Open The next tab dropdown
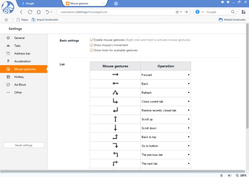 coord(166,164)
